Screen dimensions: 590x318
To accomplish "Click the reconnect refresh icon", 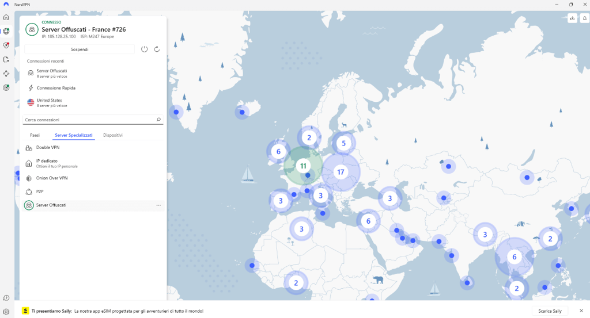I will [x=157, y=49].
